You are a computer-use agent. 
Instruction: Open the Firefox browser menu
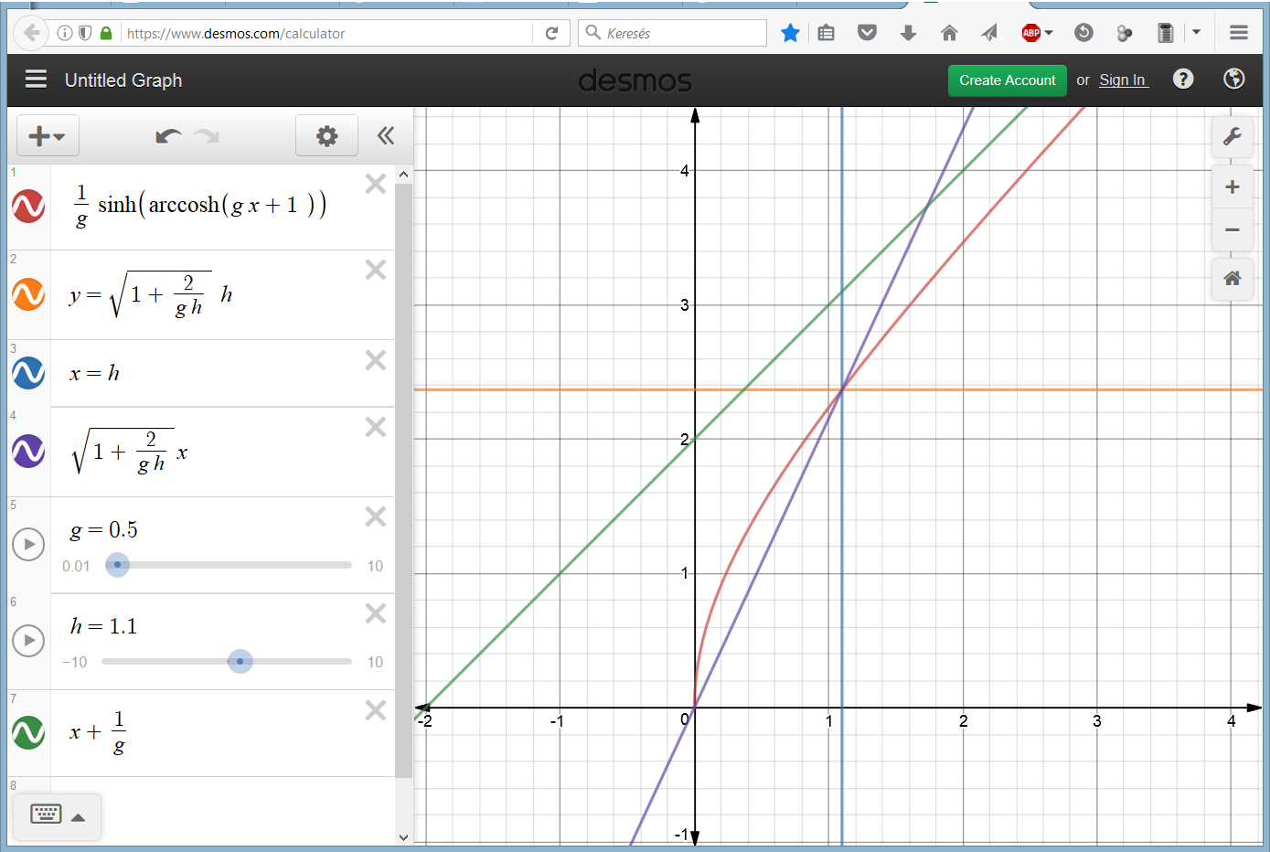[1239, 33]
